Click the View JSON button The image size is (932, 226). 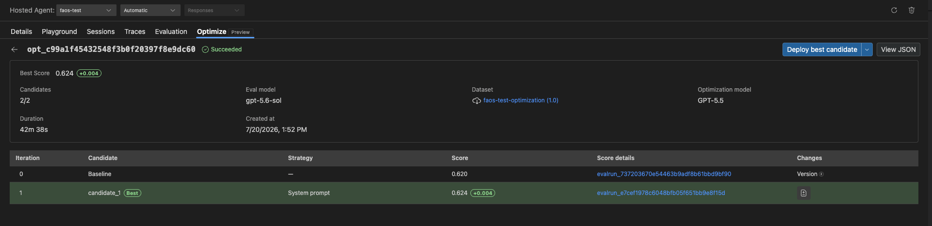tap(898, 49)
